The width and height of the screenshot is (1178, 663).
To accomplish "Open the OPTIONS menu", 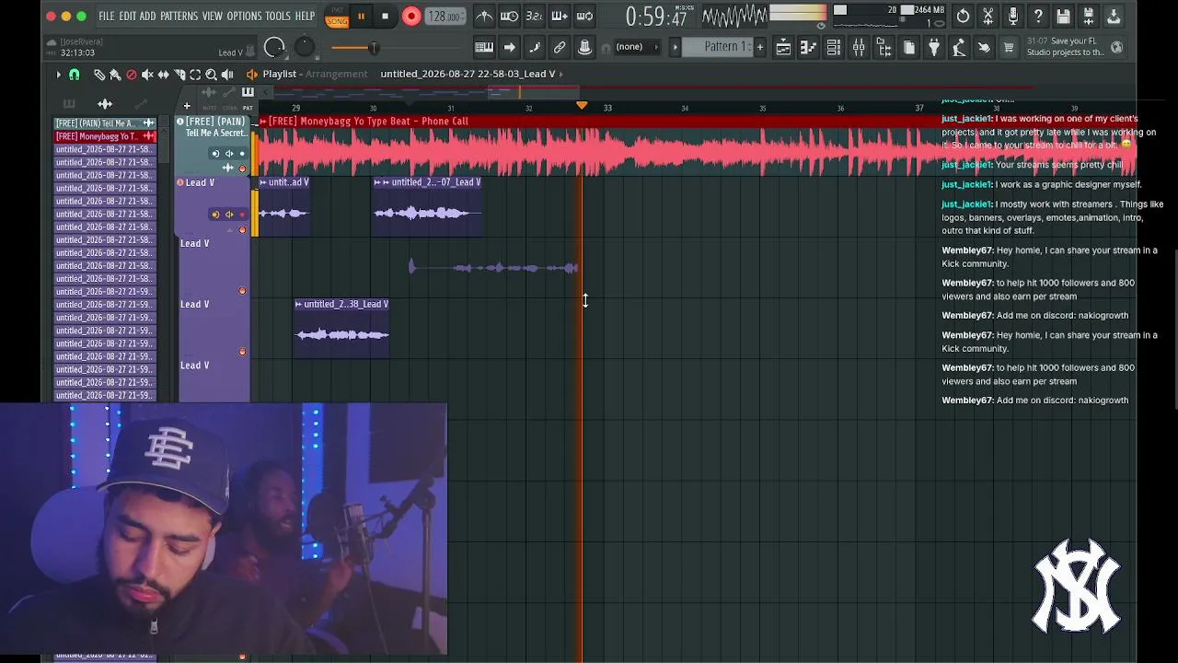I will point(244,17).
